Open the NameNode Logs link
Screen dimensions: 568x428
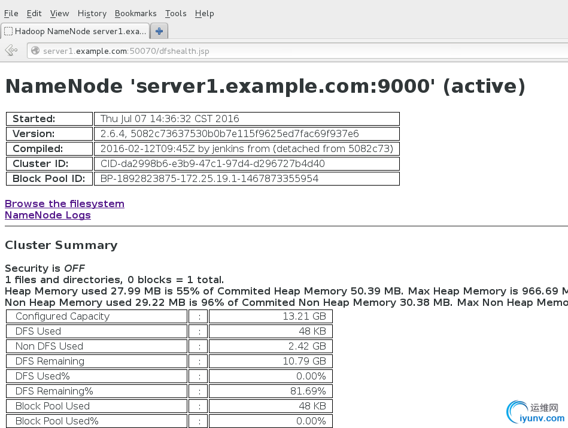point(48,215)
